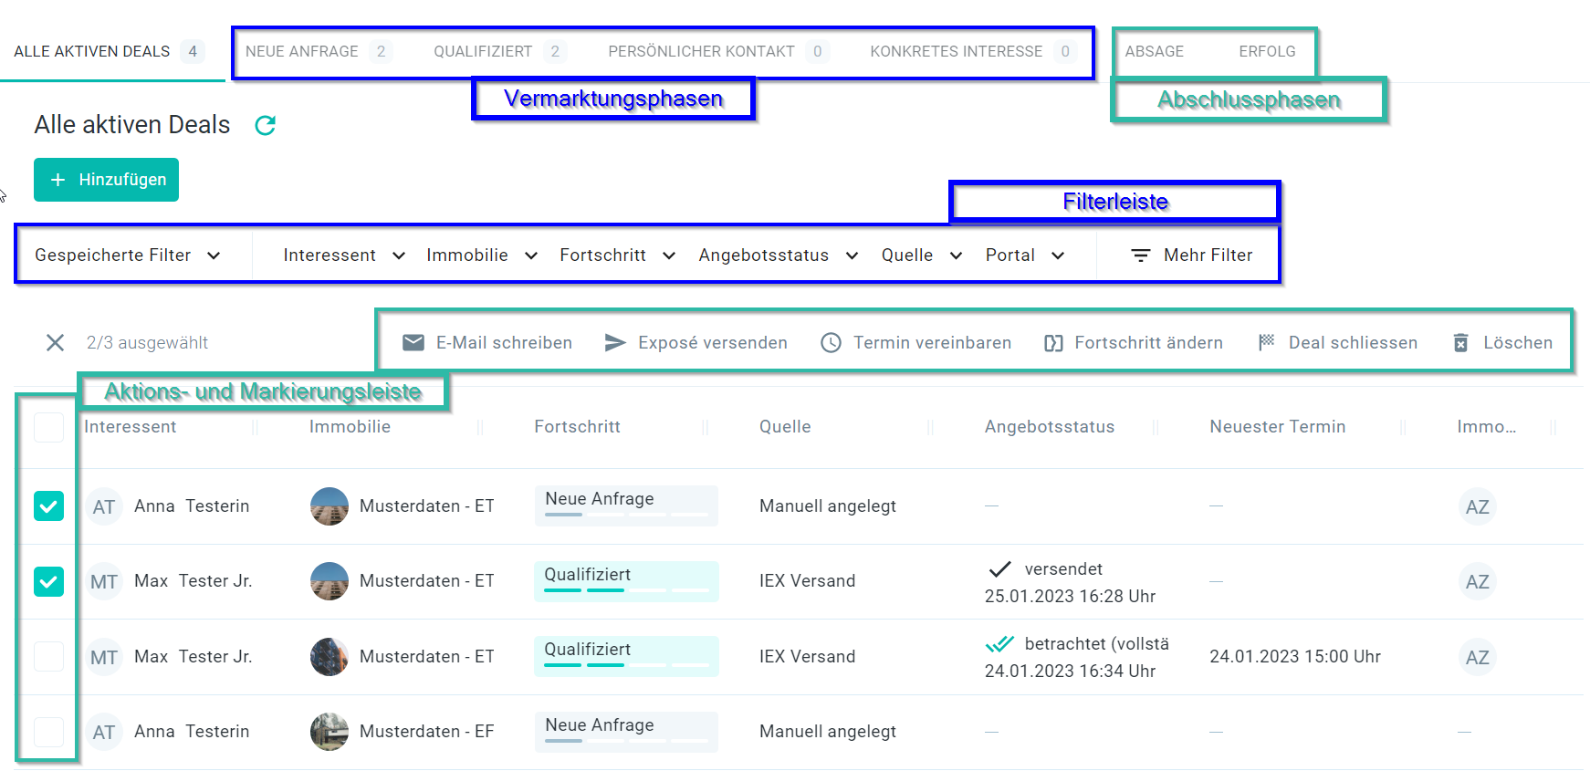Uncheck the first Anna Testerin row checkbox
The width and height of the screenshot is (1590, 771).
click(49, 506)
